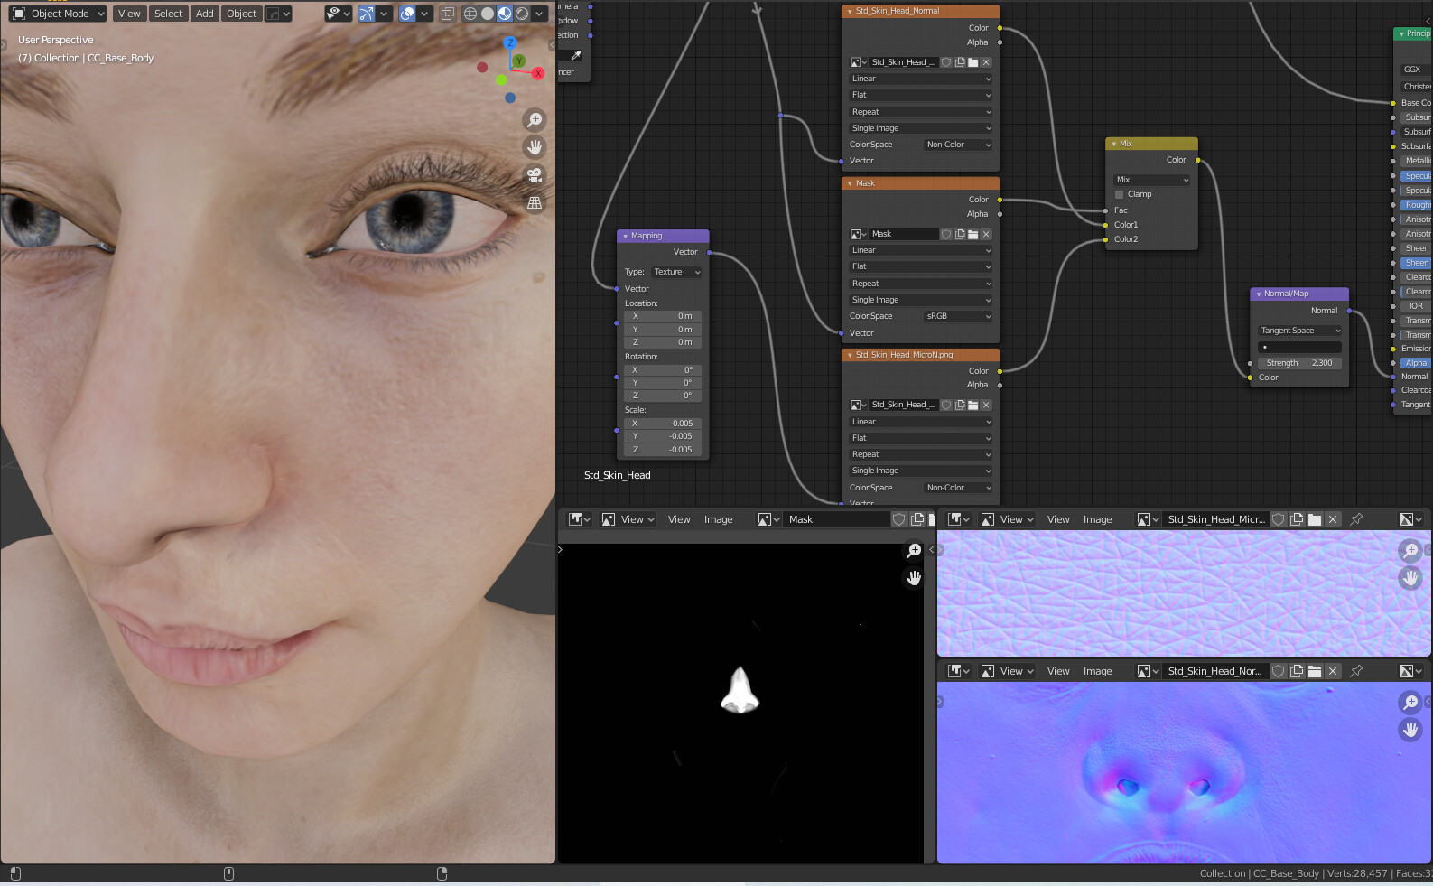Click eyedropper icon in the partial node
Screen dimensions: 1433x886
coord(576,56)
